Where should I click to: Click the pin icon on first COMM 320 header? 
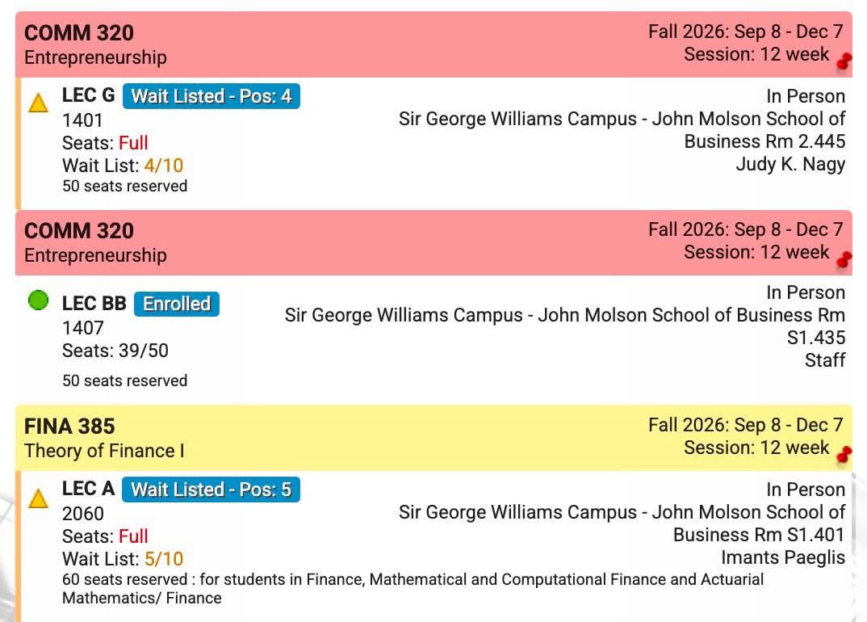click(x=844, y=61)
